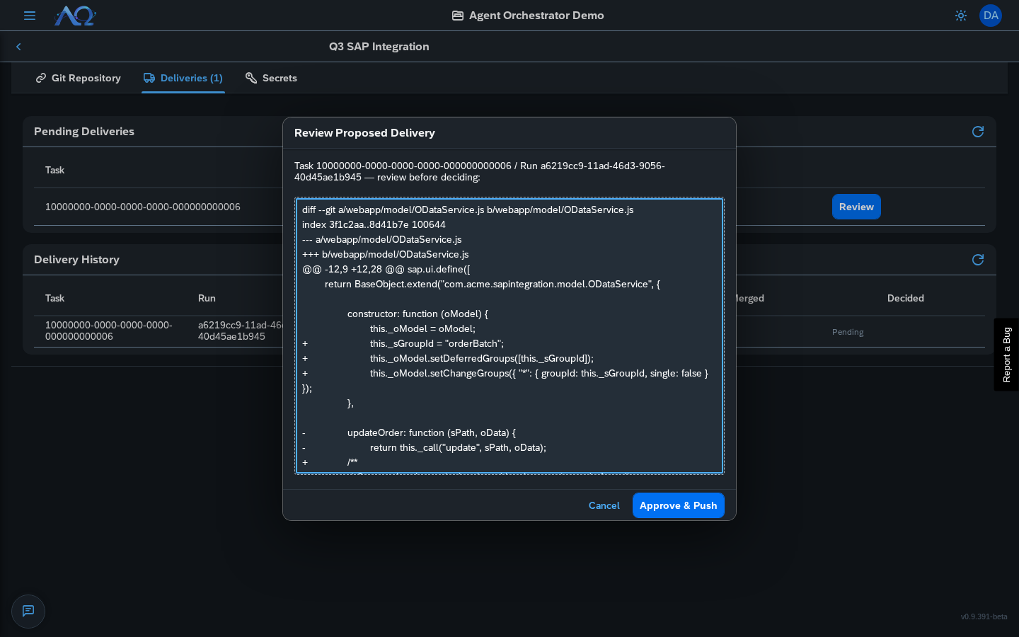1019x637 pixels.
Task: Click the version v0.9.391-beta label
Action: (x=984, y=617)
